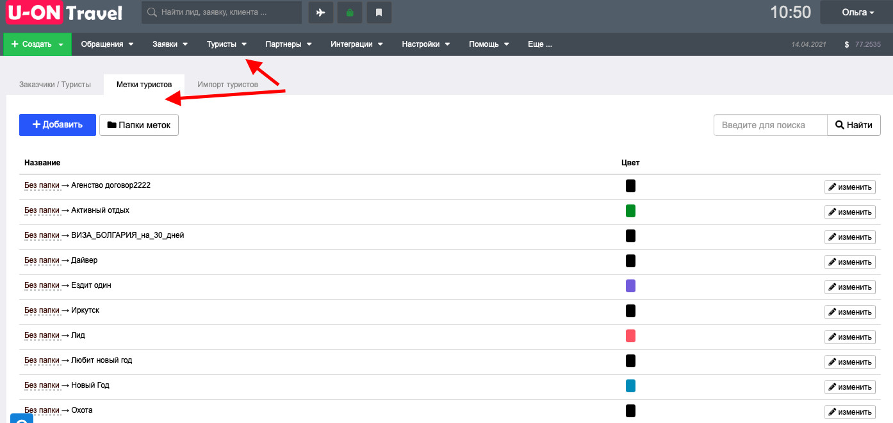Click the Цвет column header
893x423 pixels.
coord(630,163)
